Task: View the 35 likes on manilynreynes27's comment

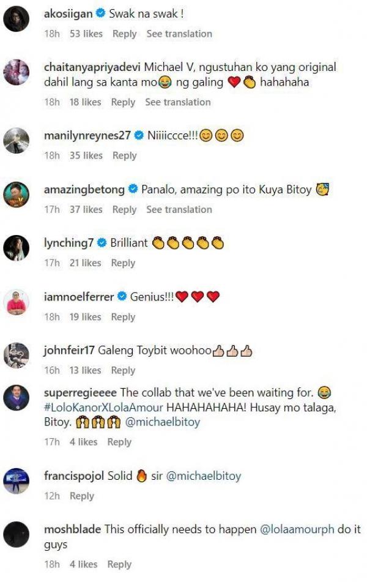Action: click(86, 155)
